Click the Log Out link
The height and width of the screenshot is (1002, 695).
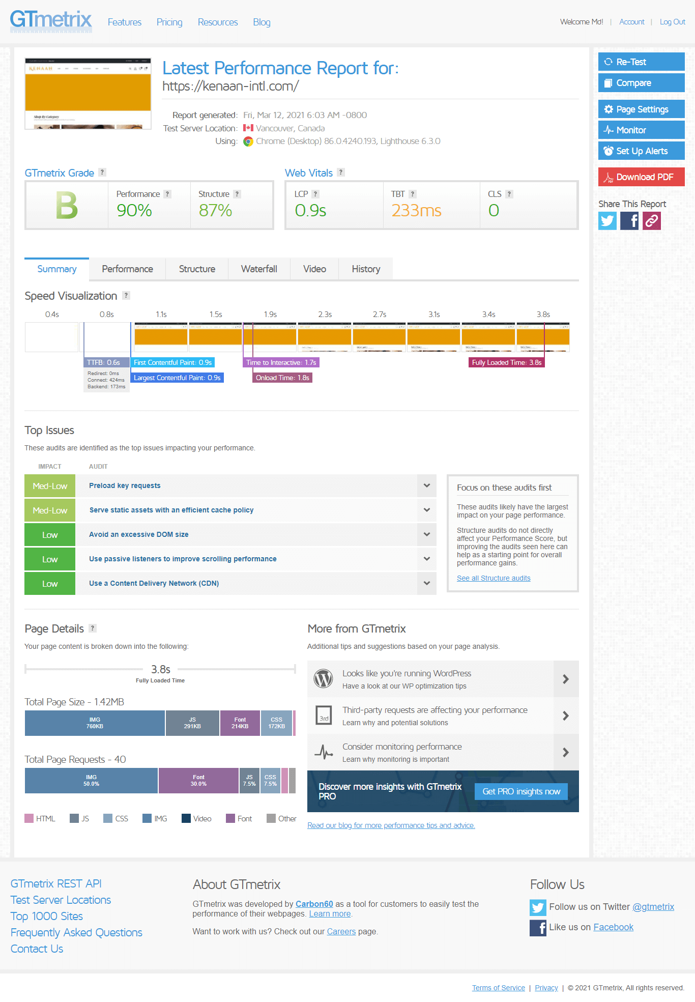[672, 22]
